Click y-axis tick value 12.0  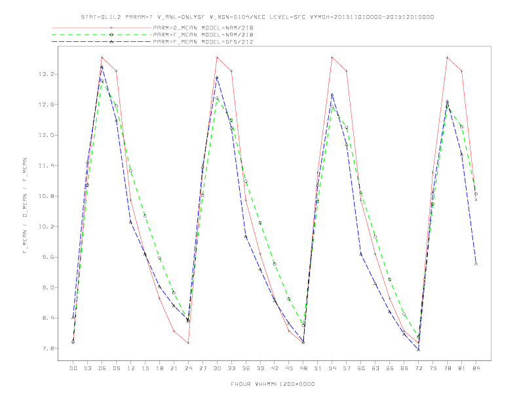pos(46,135)
